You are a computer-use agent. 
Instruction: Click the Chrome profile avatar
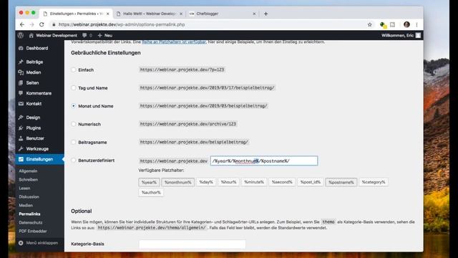click(406, 24)
